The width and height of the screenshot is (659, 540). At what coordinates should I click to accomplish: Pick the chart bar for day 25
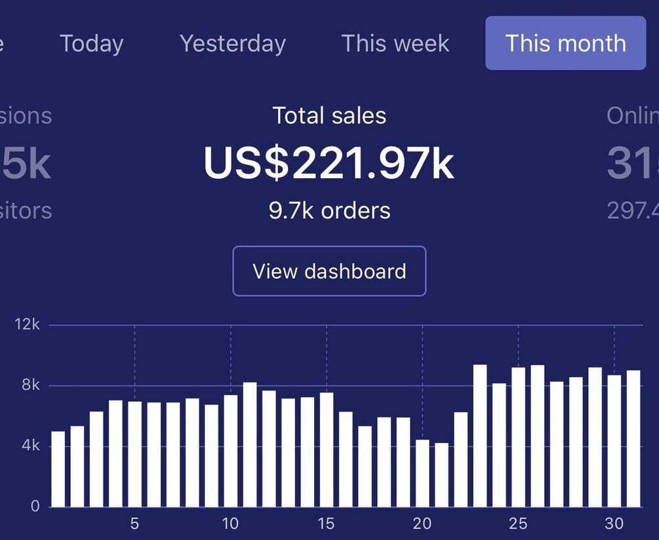coord(518,436)
